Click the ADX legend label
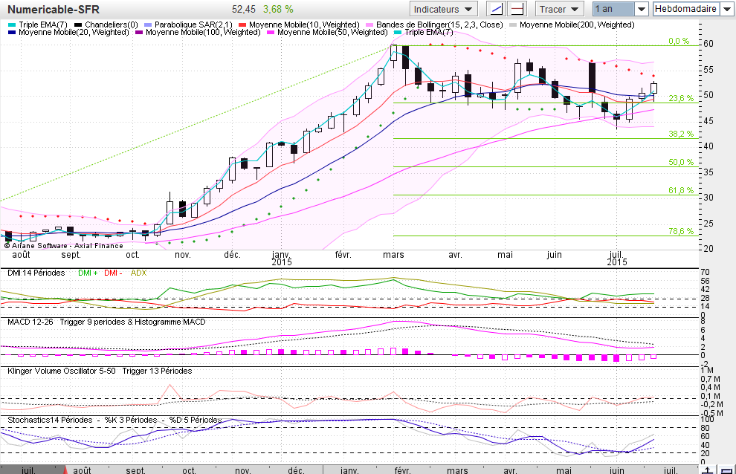The height and width of the screenshot is (474, 736). click(x=138, y=273)
